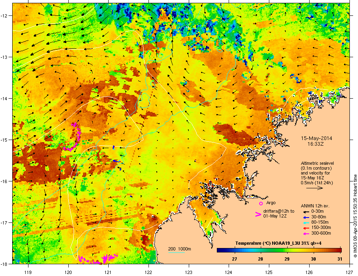Click the colorbar tick value '30'
The width and height of the screenshot is (358, 276).
(314, 259)
